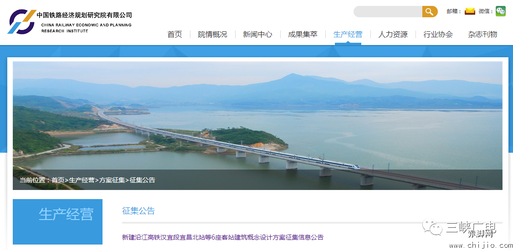Click the 方案征集 breadcrumb link

coord(112,180)
